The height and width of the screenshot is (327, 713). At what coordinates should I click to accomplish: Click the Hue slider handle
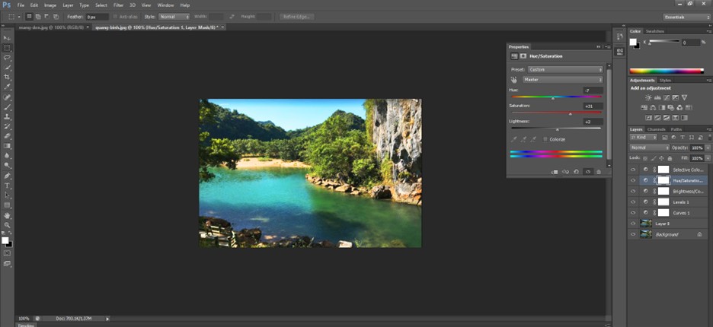(553, 98)
